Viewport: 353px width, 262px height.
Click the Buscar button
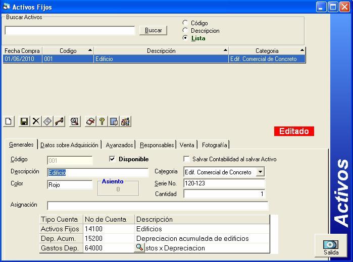click(153, 30)
